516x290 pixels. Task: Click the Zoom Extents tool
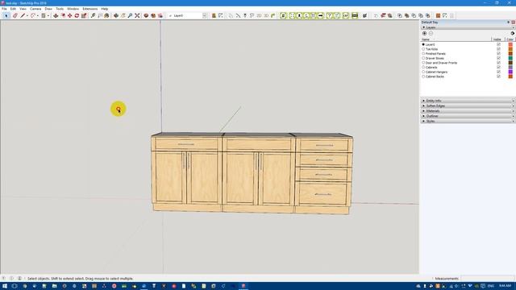[137, 15]
